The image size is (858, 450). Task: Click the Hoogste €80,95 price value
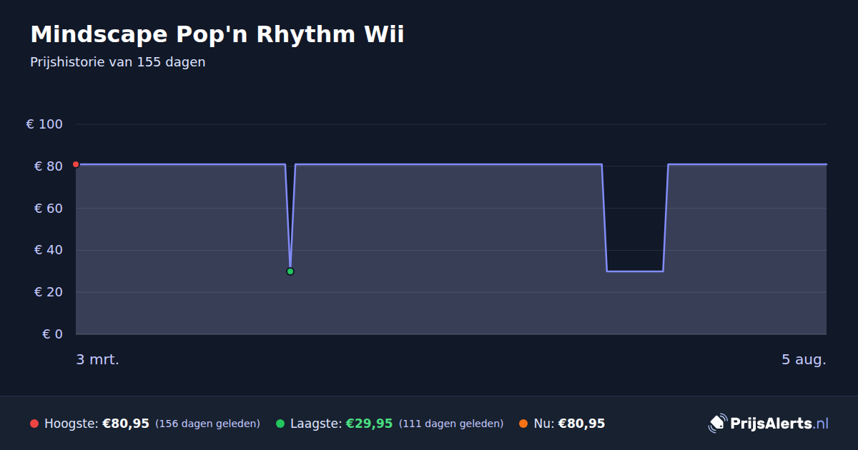click(126, 424)
